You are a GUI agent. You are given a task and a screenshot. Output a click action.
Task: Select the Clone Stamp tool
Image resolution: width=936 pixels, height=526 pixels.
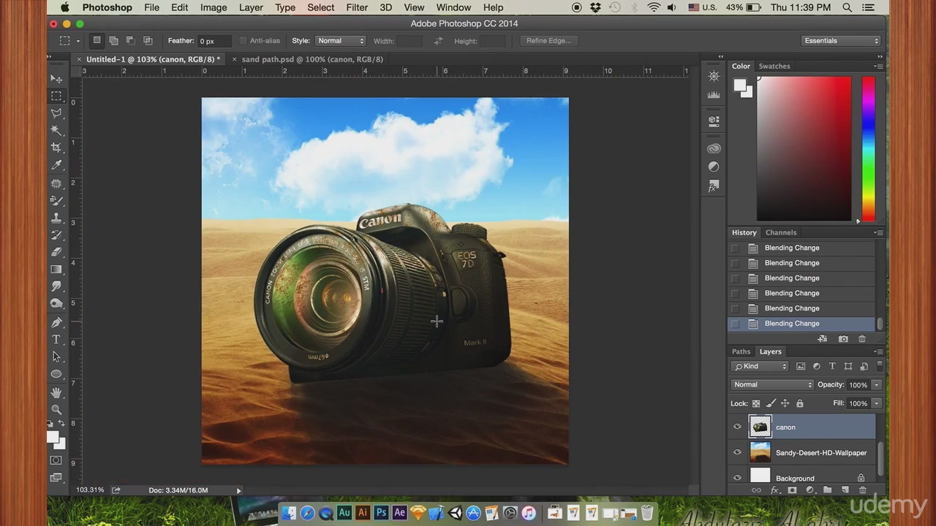click(x=56, y=218)
